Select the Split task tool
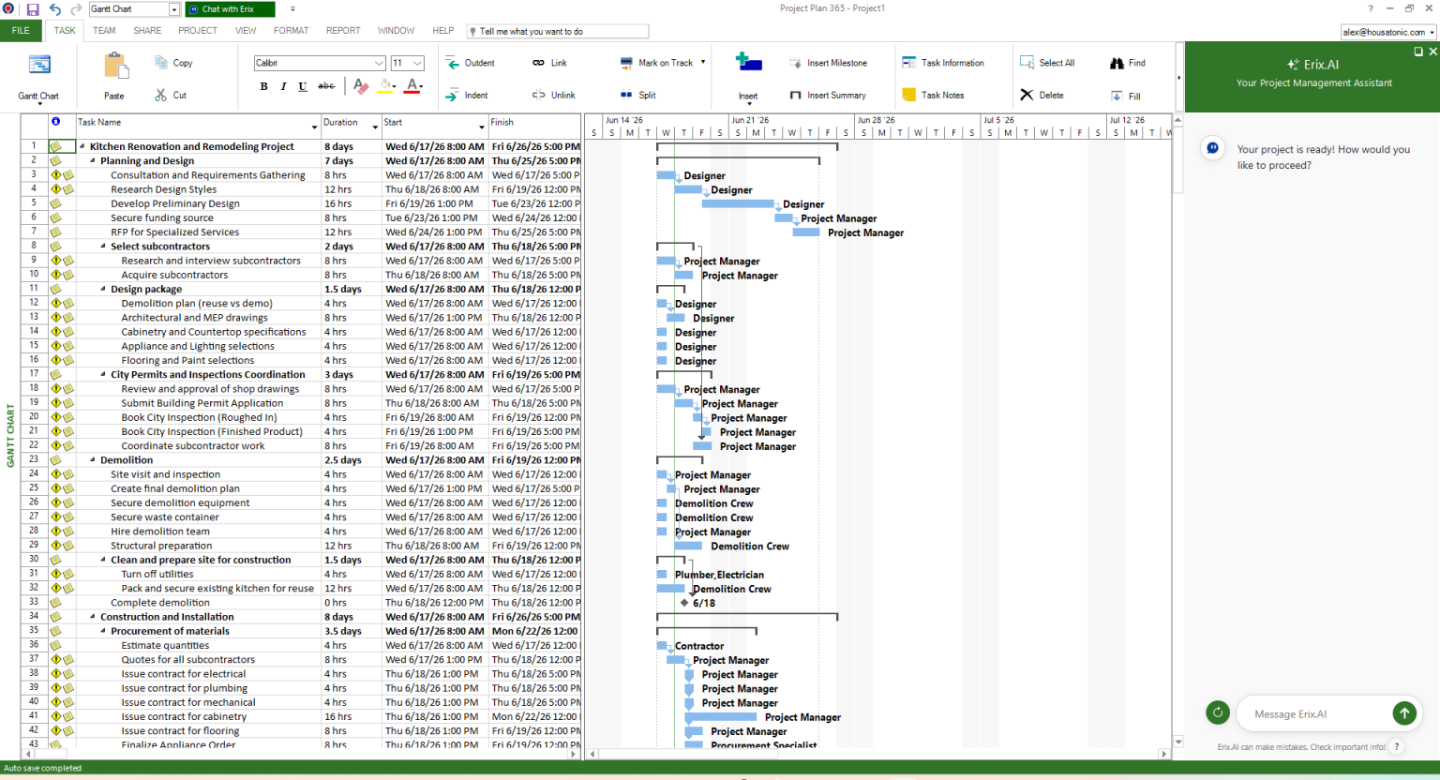The height and width of the screenshot is (780, 1440). (x=626, y=95)
